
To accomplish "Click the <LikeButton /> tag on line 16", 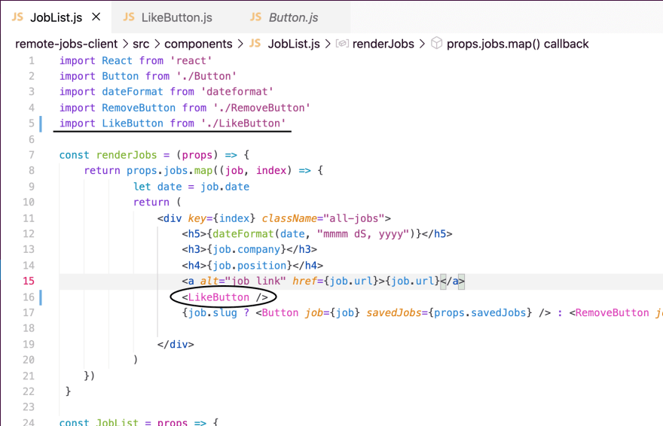I will point(225,297).
